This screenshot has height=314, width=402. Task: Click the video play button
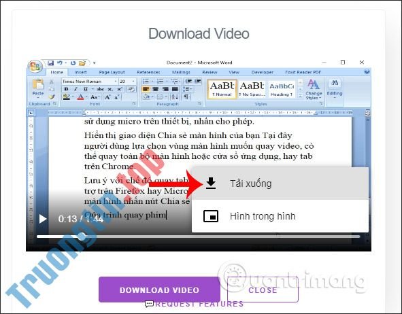(x=43, y=219)
